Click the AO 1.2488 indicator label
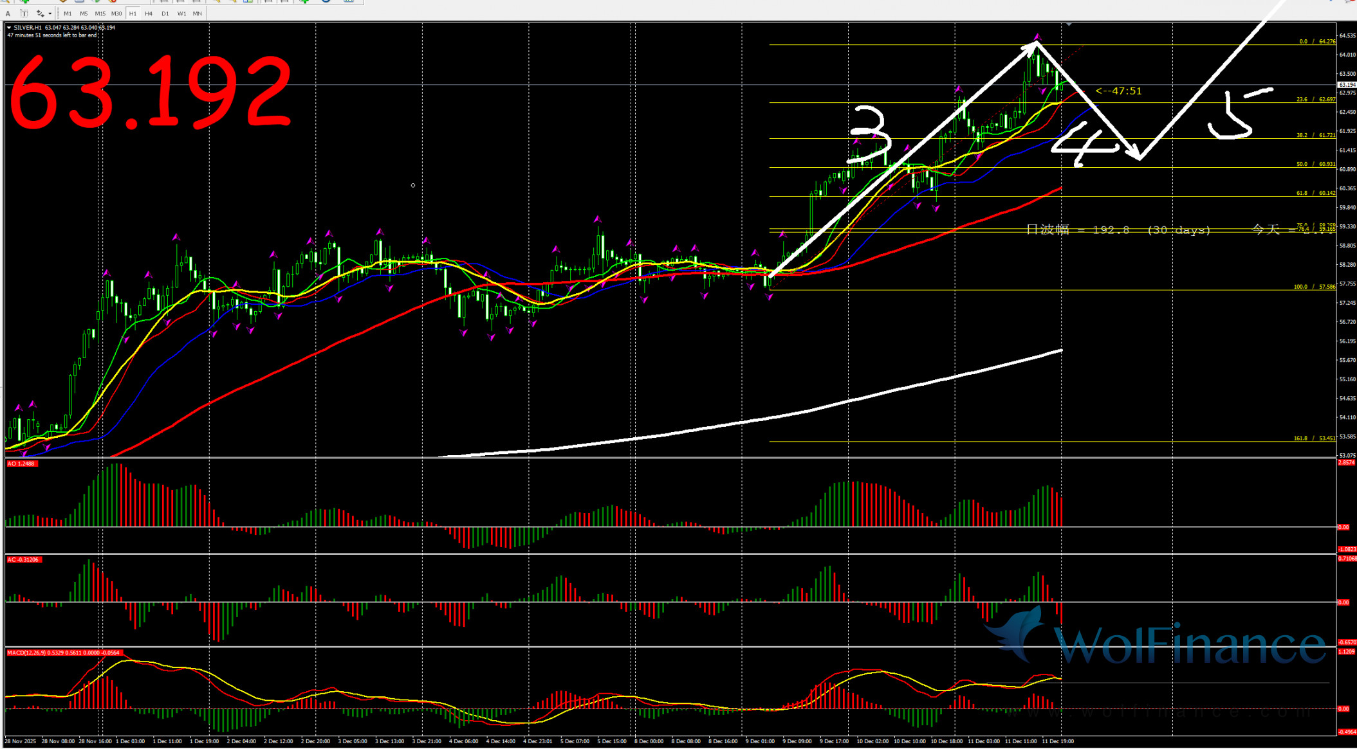 click(x=21, y=464)
